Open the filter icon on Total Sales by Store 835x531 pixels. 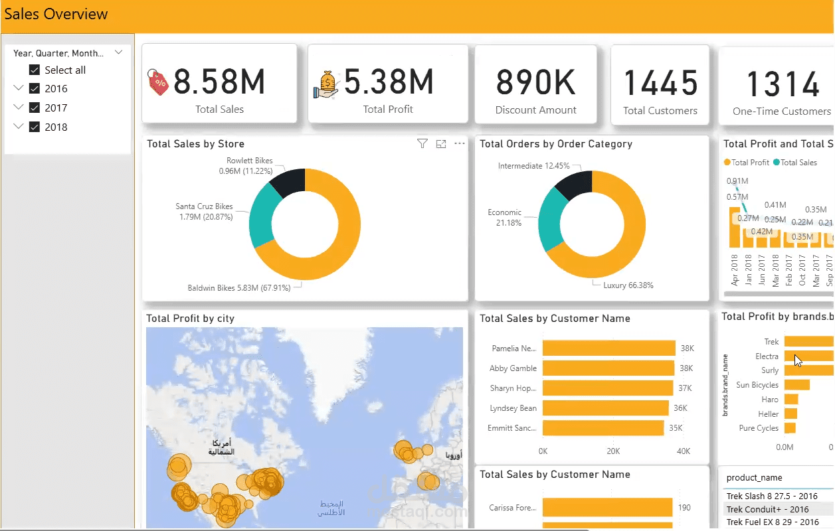422,143
